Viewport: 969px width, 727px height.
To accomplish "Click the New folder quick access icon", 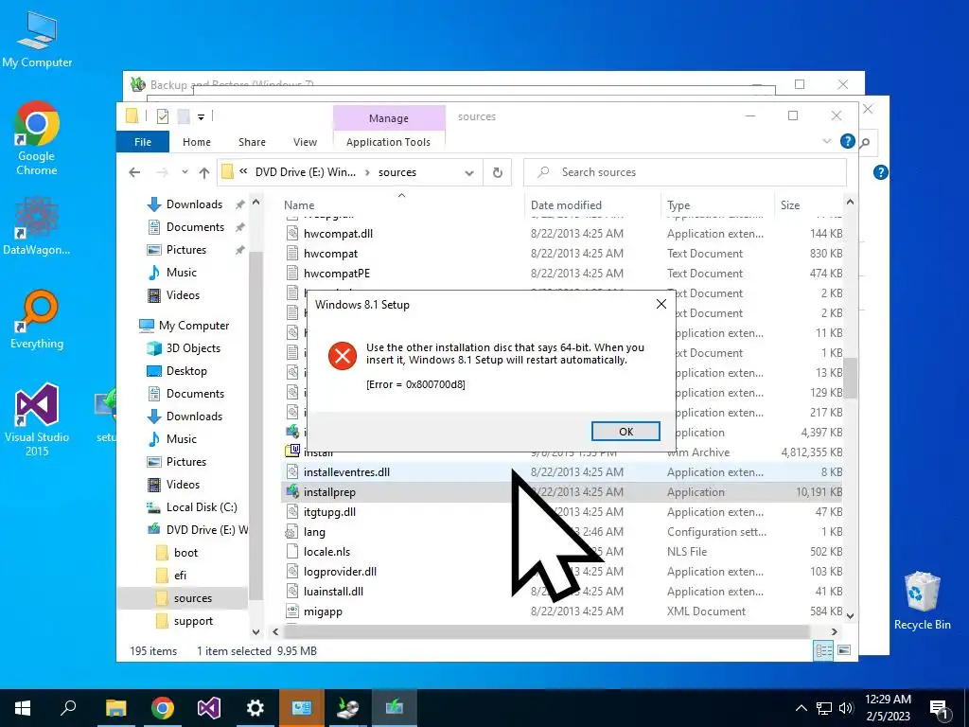I will point(184,116).
